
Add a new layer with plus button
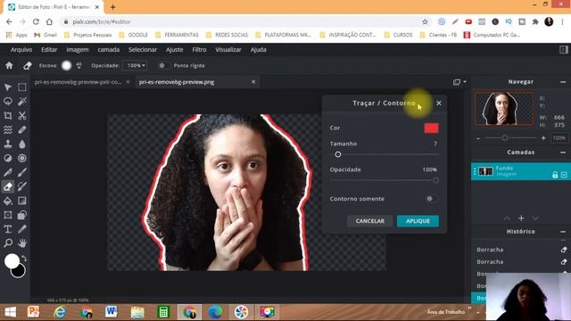point(521,218)
